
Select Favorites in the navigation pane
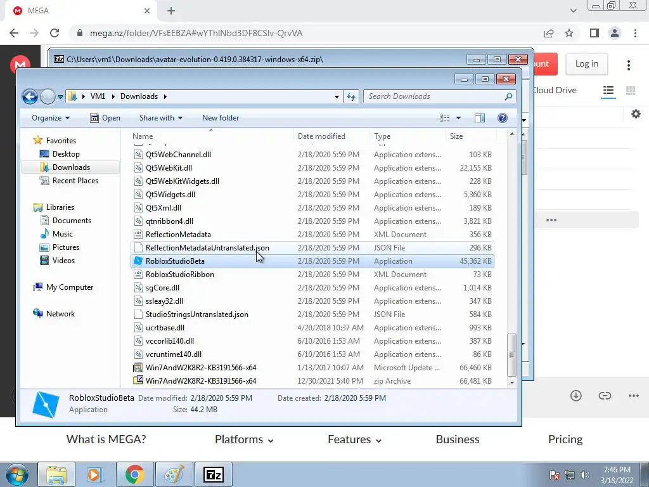(61, 140)
